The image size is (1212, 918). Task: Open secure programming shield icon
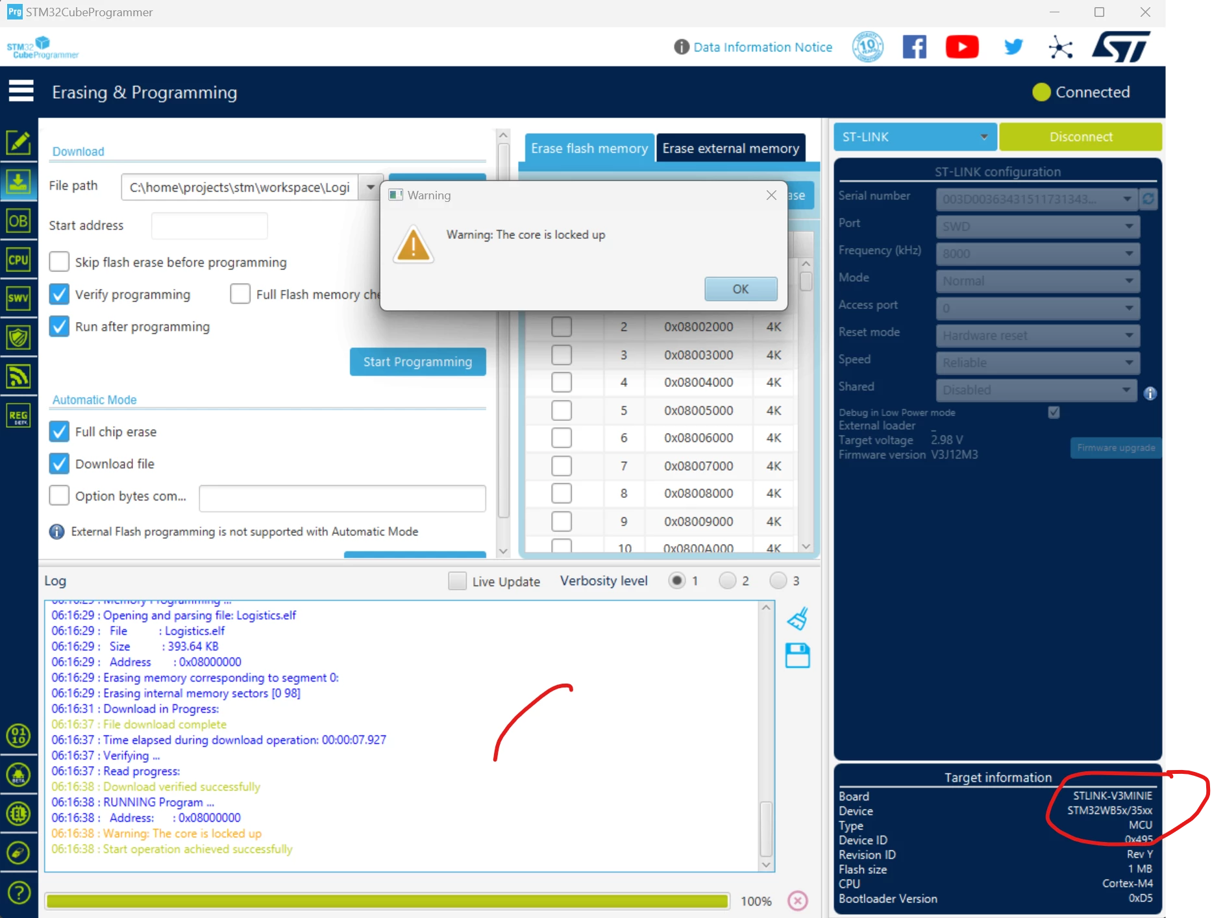point(18,338)
